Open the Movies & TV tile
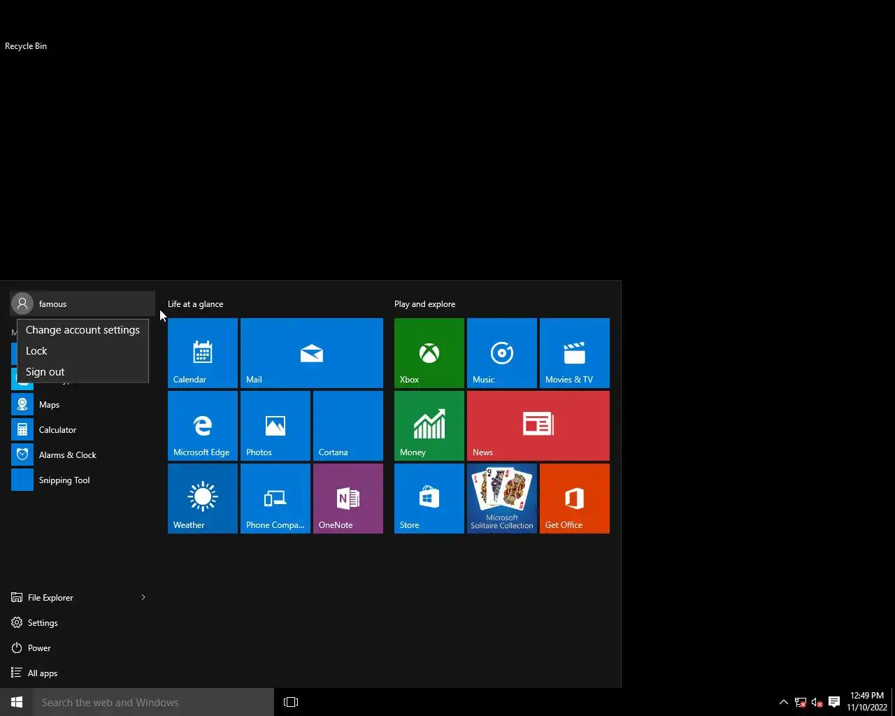The width and height of the screenshot is (895, 716). (x=575, y=353)
